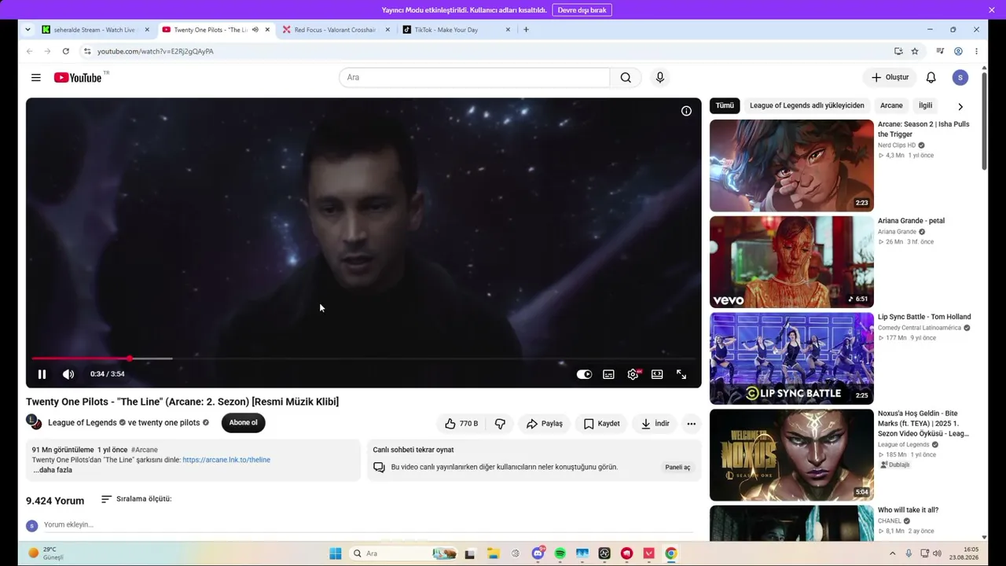Open YouTube notifications bell
1006x566 pixels.
(x=931, y=77)
